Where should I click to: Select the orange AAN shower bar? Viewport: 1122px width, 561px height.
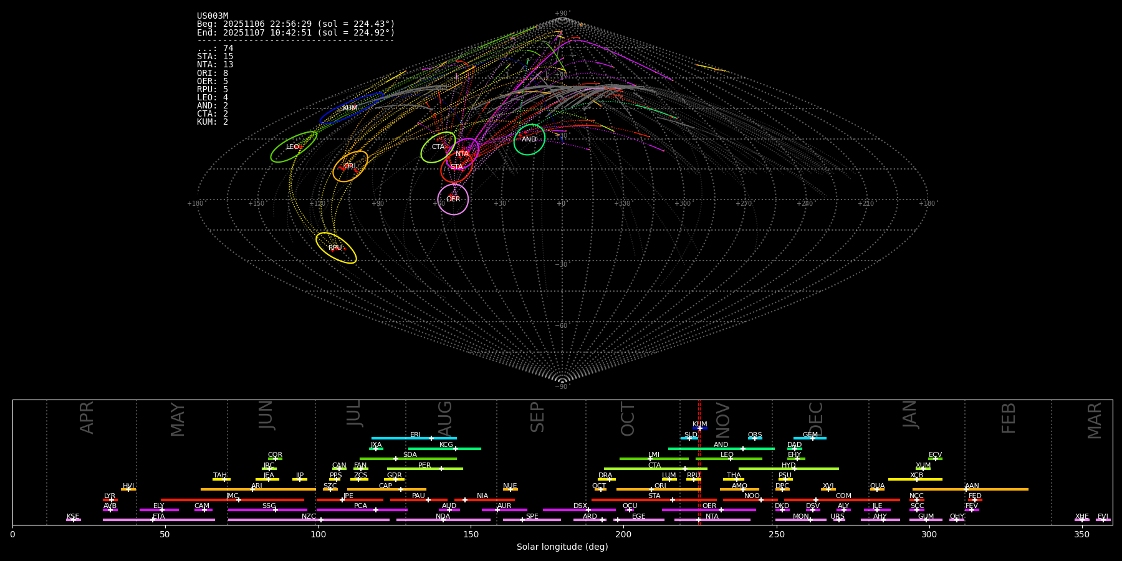click(970, 489)
